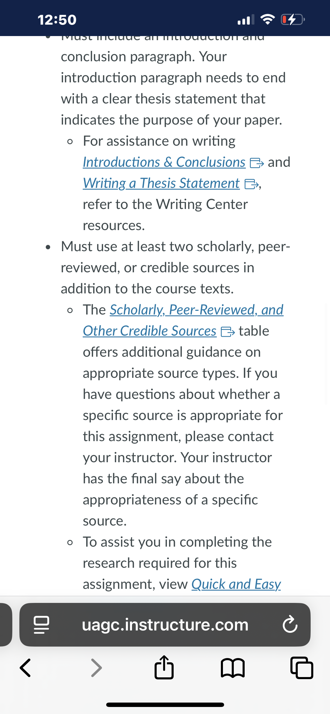Reload the page with refresh icon

290,625
